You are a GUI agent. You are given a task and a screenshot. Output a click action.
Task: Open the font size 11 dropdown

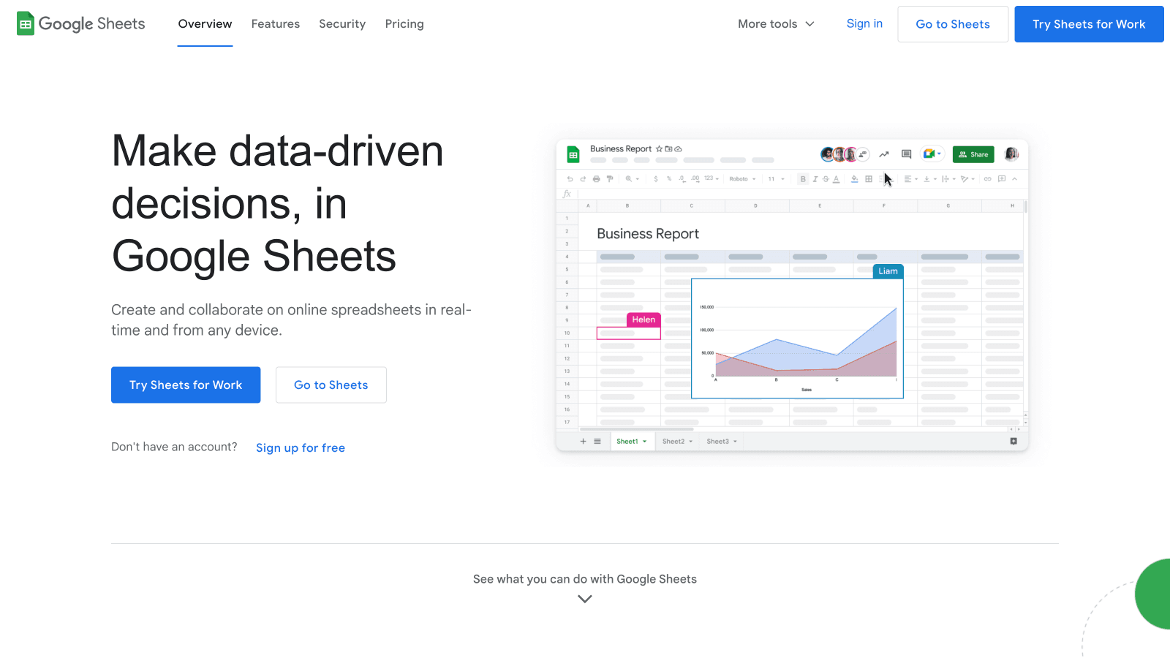point(776,178)
